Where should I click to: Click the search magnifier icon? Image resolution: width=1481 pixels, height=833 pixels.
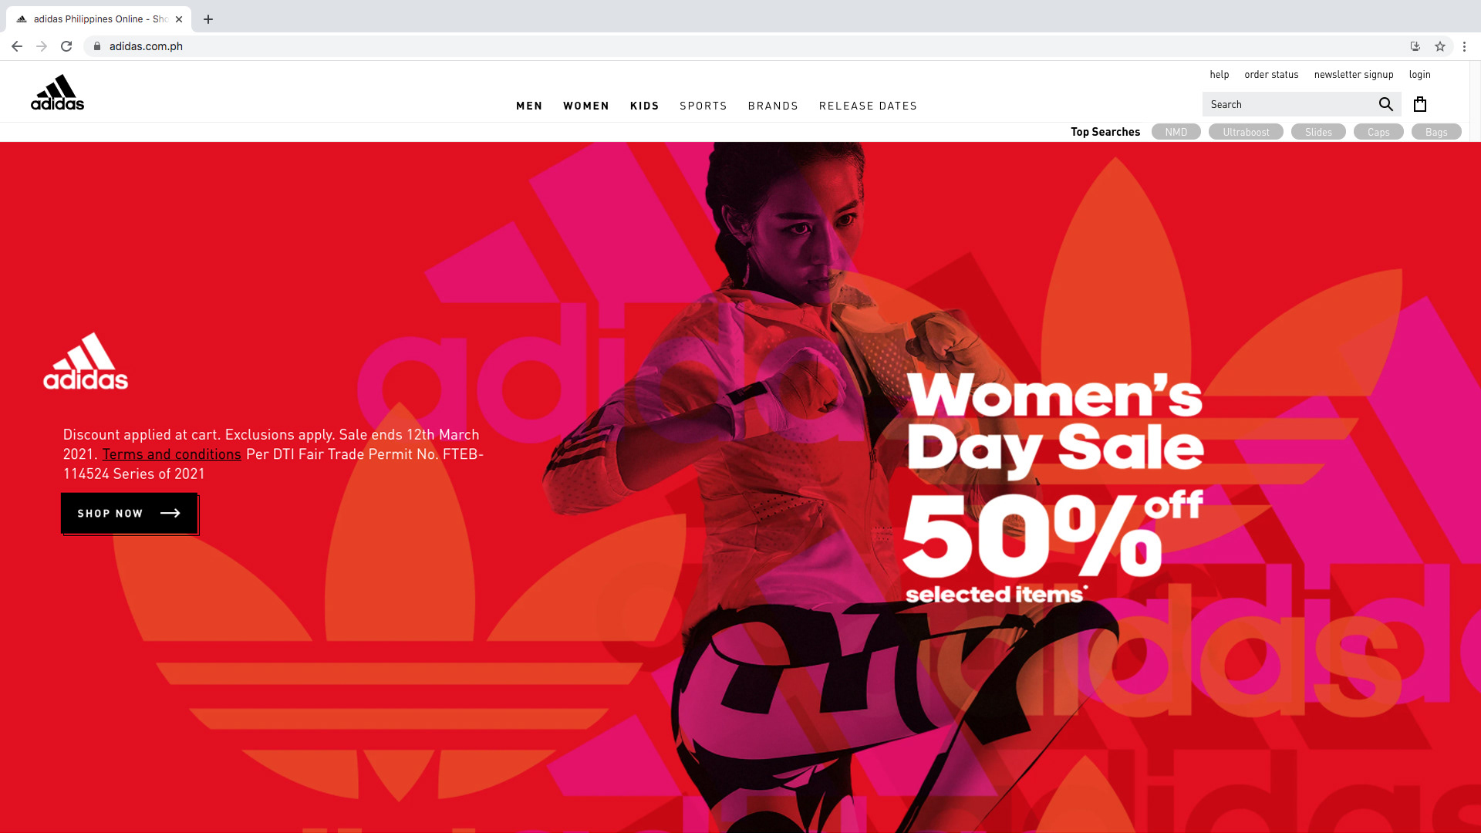click(x=1385, y=104)
